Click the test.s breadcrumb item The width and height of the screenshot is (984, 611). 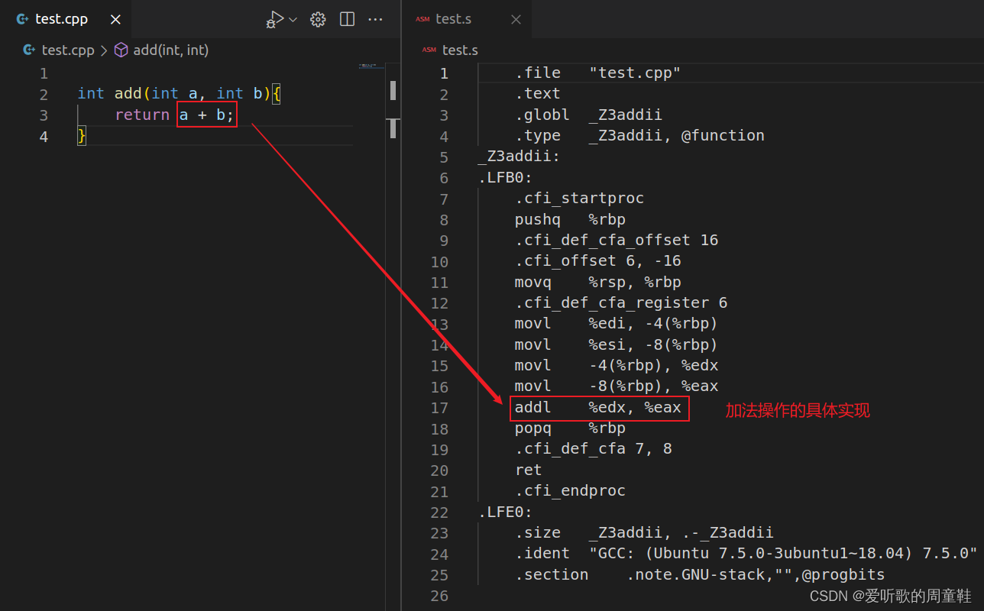point(451,50)
